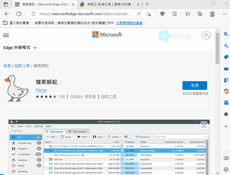Open Read Aloud in address bar
The height and width of the screenshot is (175, 230).
coord(139,14)
